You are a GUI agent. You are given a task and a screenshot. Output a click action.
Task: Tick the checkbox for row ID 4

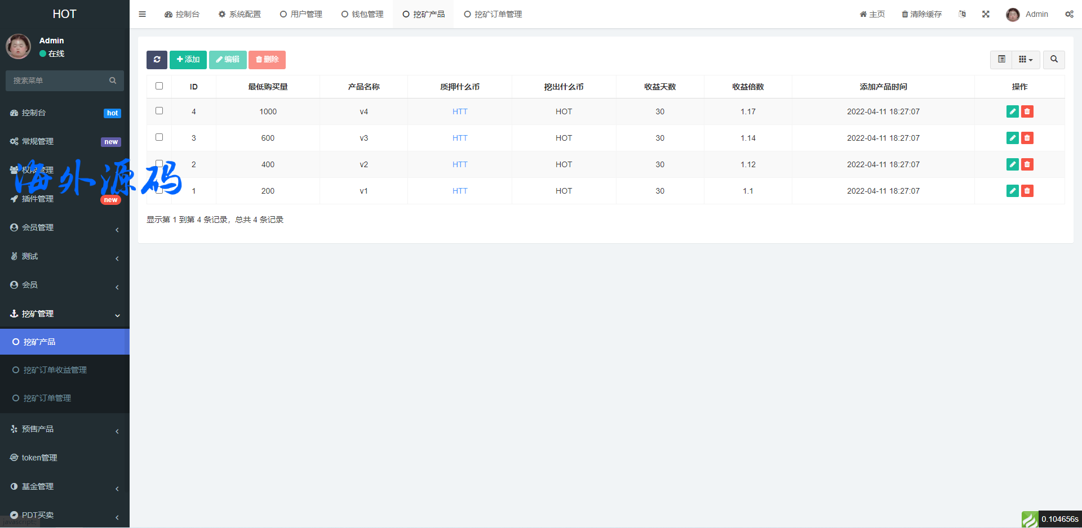pyautogui.click(x=159, y=111)
